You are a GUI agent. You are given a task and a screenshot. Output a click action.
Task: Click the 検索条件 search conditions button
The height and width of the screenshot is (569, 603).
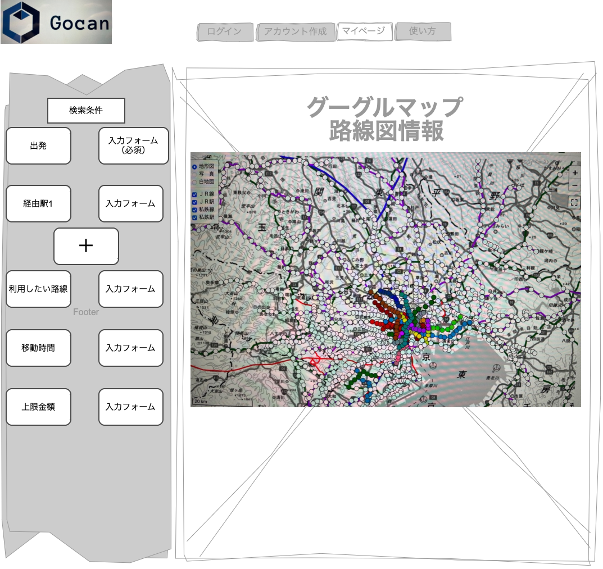tap(87, 111)
